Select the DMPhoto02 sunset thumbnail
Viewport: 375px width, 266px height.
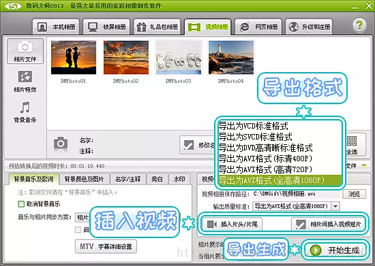[x=126, y=58]
